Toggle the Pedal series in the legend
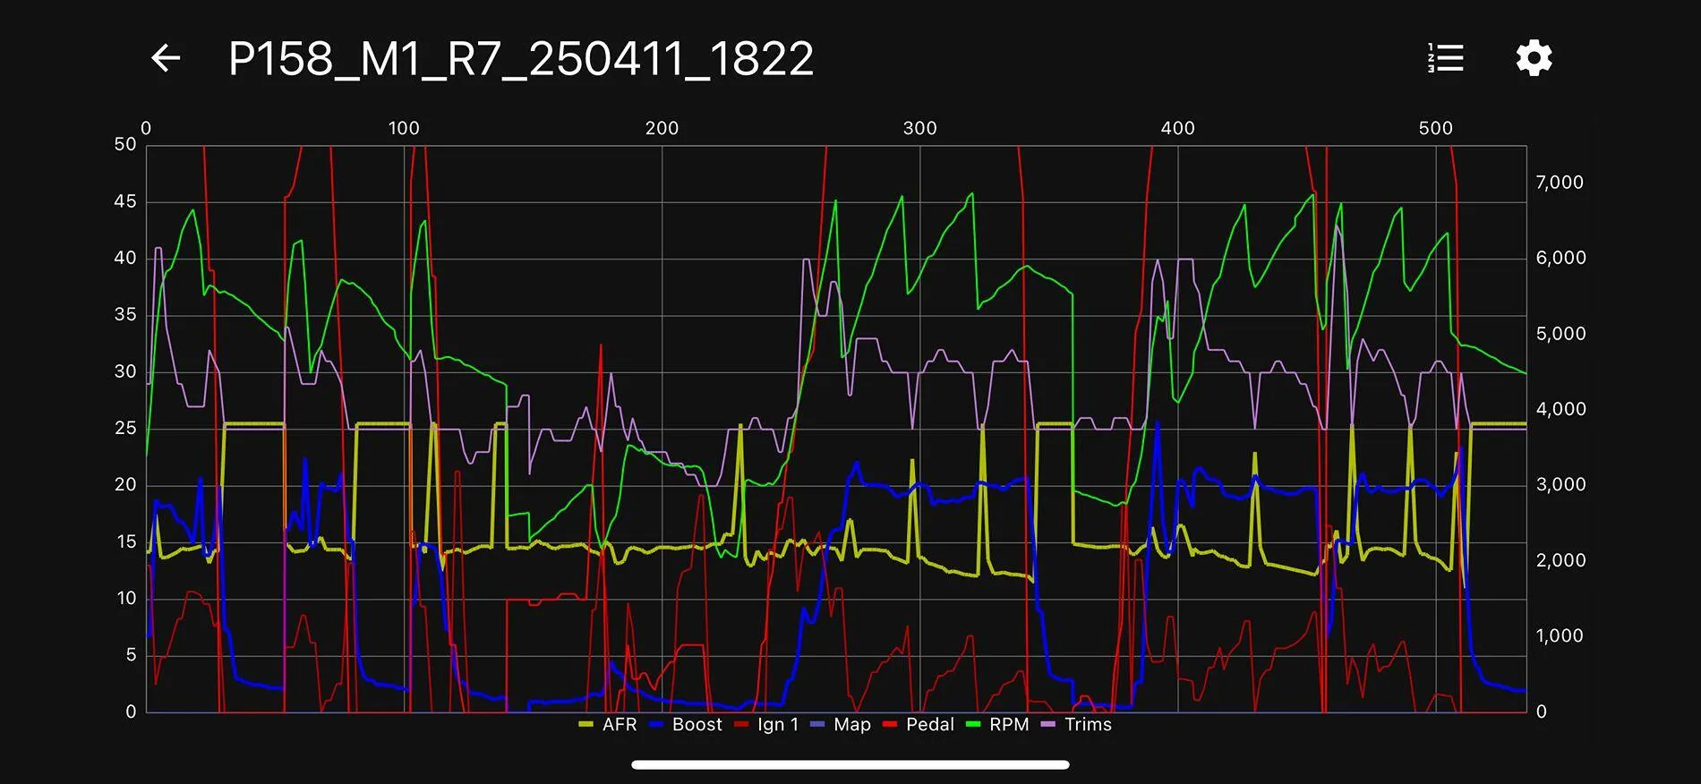The image size is (1701, 784). [919, 724]
